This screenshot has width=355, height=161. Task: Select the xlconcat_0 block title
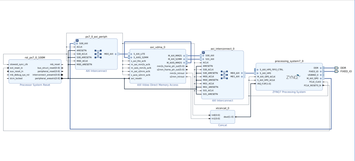(223, 108)
